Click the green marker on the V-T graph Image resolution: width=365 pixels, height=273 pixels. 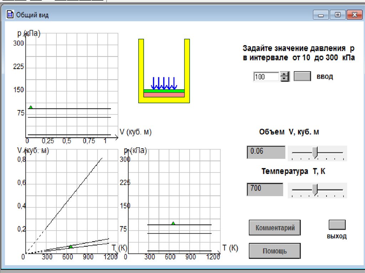coord(71,246)
